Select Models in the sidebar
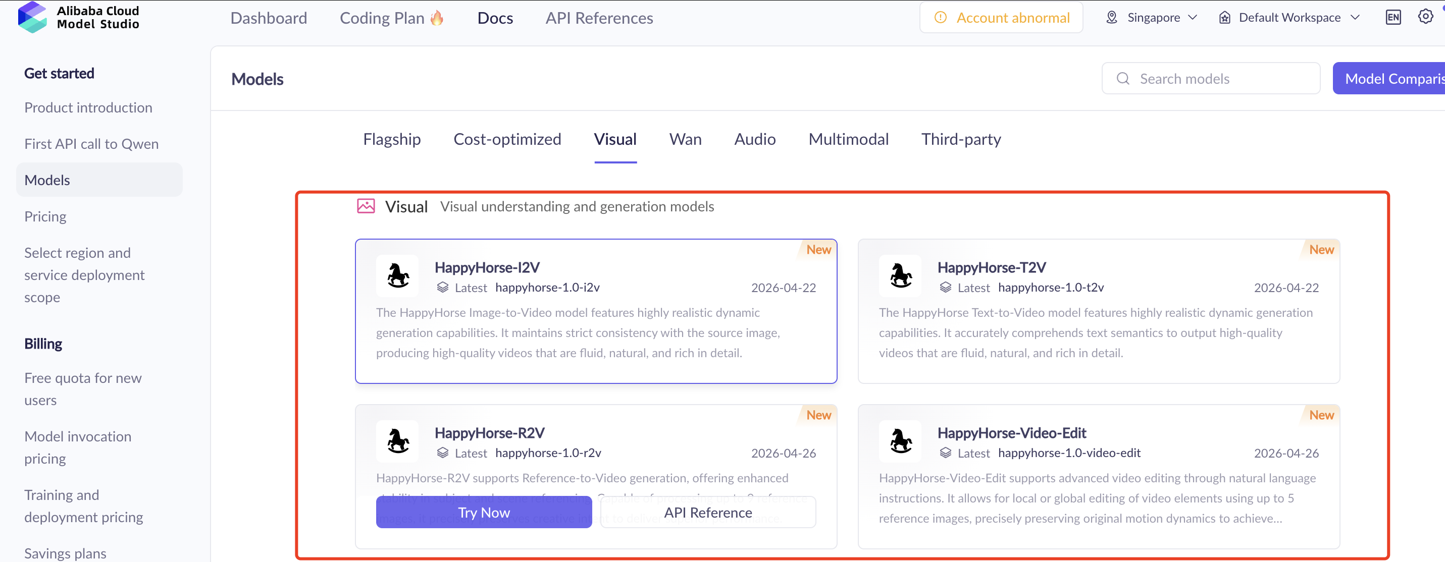 (x=99, y=180)
